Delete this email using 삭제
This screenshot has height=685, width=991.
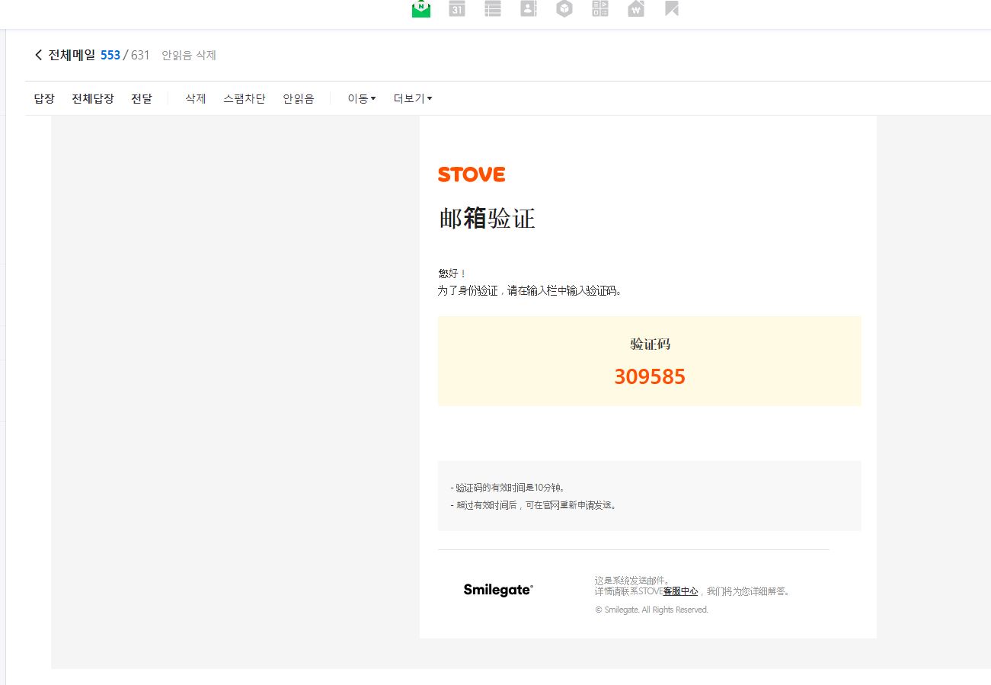tap(196, 98)
